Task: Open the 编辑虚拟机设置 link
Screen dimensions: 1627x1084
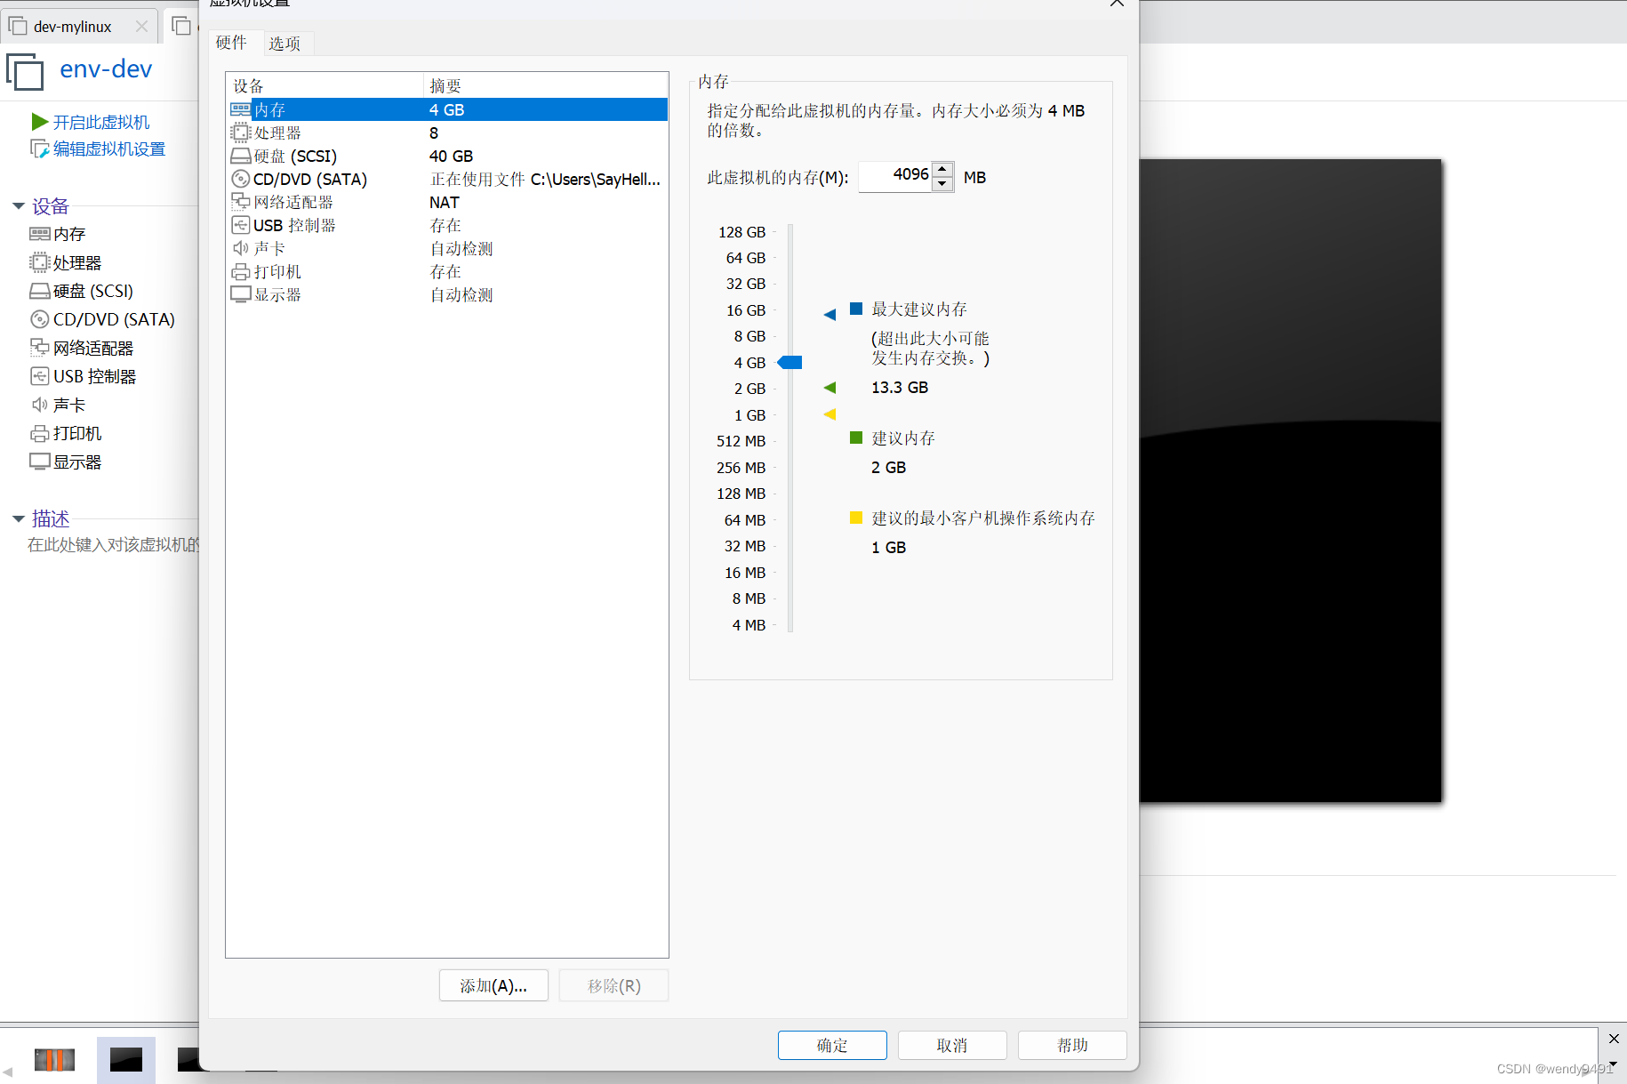Action: click(109, 149)
